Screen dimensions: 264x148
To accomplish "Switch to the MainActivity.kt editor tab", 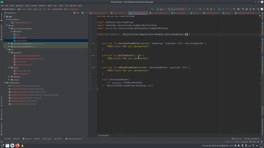I will tap(180, 13).
